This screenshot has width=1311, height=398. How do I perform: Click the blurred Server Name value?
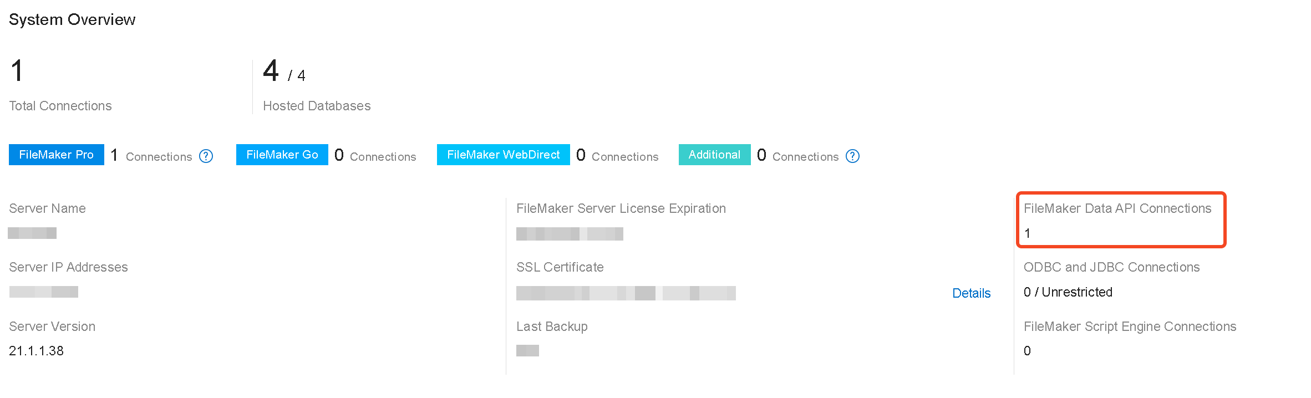coord(32,233)
